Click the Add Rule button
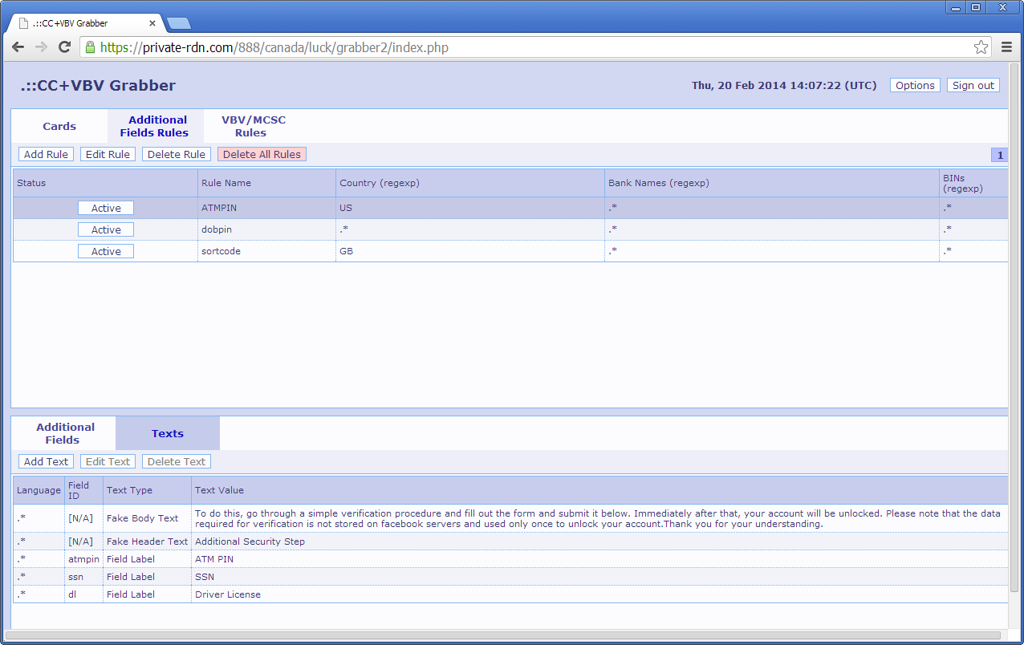This screenshot has height=645, width=1024. point(46,154)
